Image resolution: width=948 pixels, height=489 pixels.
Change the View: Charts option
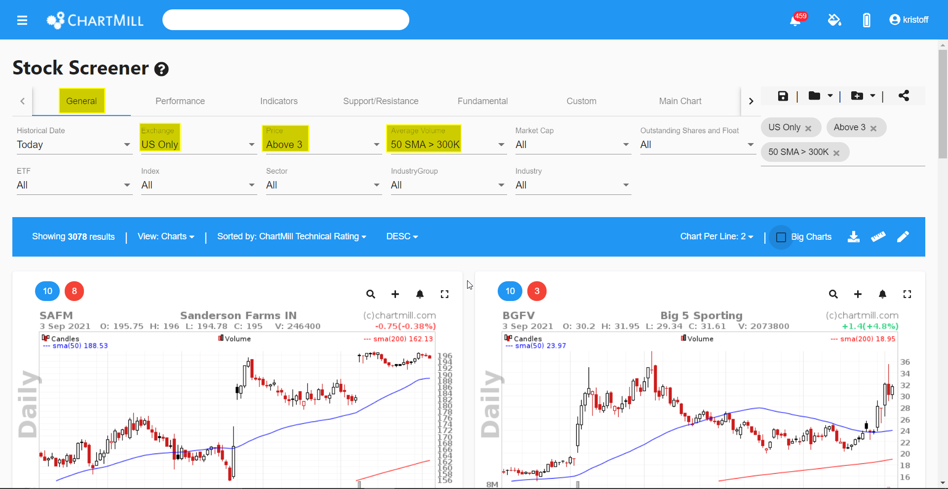166,236
